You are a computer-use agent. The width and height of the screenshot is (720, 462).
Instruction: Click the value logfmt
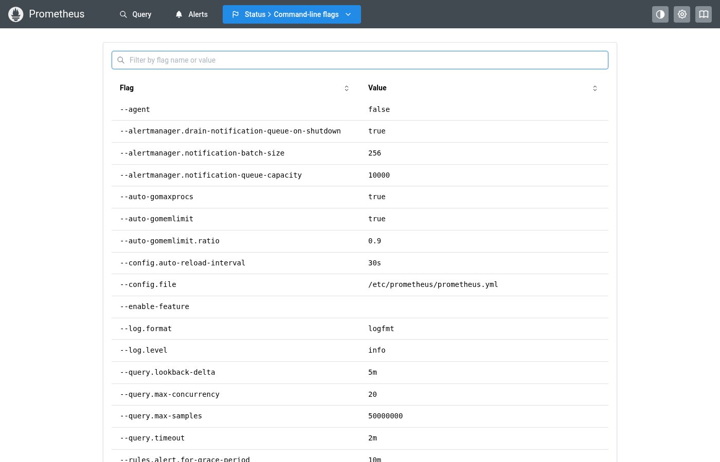tap(381, 329)
